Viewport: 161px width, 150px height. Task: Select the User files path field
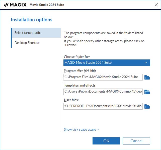pyautogui.click(x=103, y=106)
